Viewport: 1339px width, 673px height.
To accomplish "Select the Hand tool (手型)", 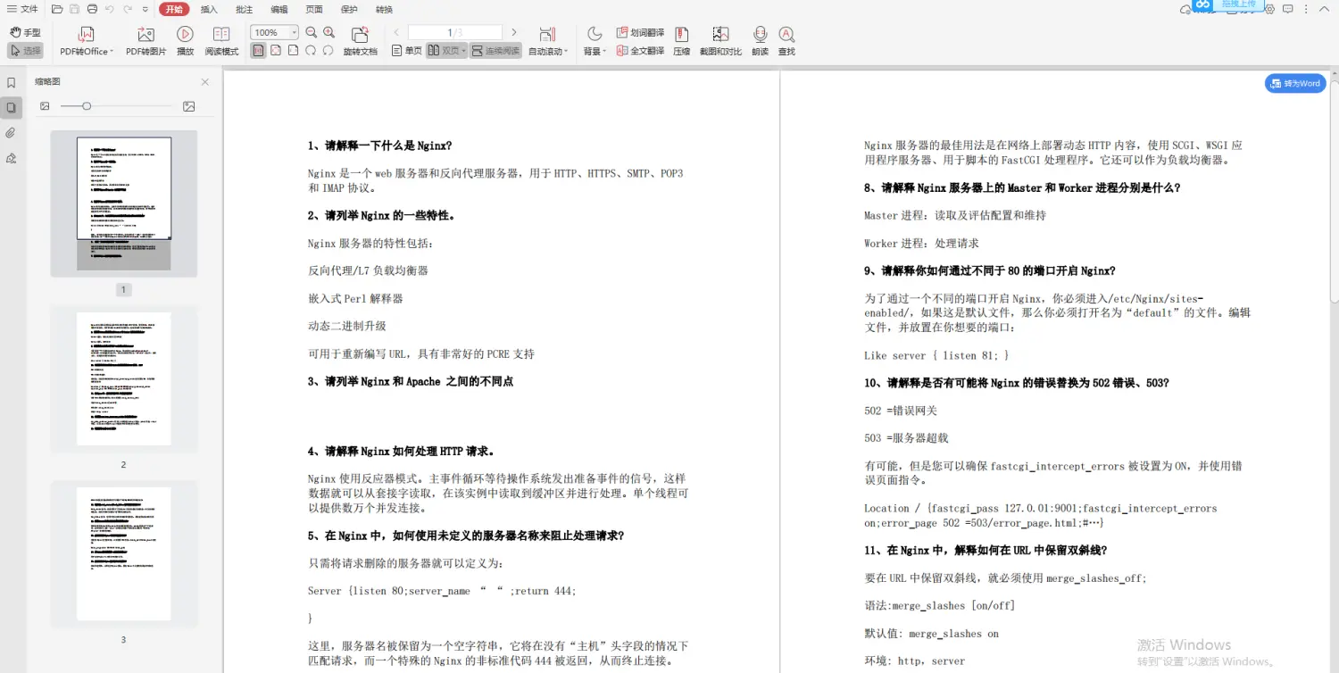I will pyautogui.click(x=26, y=31).
